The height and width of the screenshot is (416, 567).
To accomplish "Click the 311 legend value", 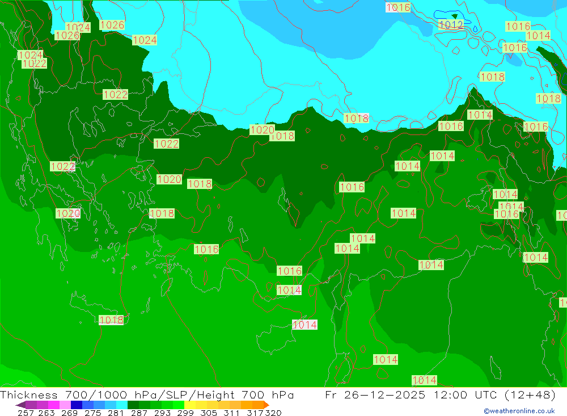I will pyautogui.click(x=231, y=413).
